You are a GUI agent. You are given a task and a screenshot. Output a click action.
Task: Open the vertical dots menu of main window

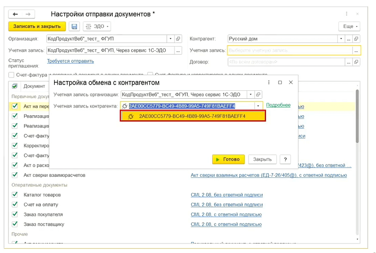(346, 14)
